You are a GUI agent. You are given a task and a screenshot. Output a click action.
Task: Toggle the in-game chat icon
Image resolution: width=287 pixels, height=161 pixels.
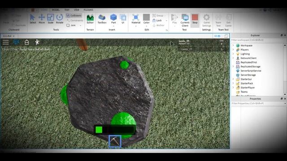pyautogui.click(x=16, y=42)
